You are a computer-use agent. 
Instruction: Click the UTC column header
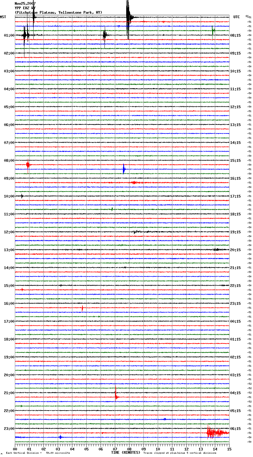(237, 17)
